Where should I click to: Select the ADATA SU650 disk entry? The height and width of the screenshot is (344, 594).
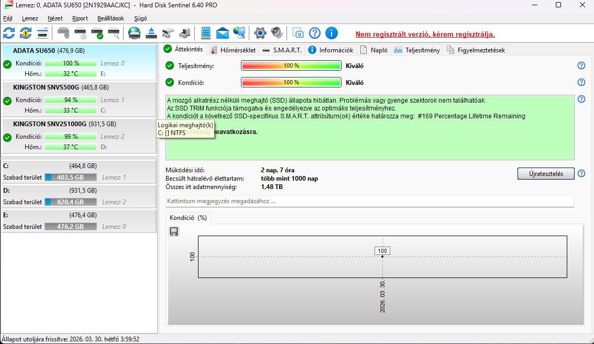point(79,62)
